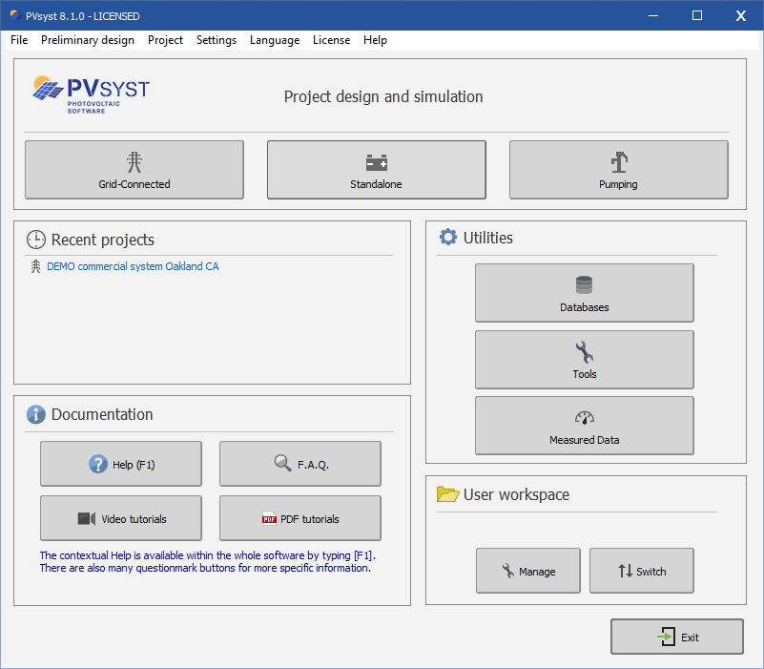
Task: Minimize the PVsyst window
Action: point(653,15)
